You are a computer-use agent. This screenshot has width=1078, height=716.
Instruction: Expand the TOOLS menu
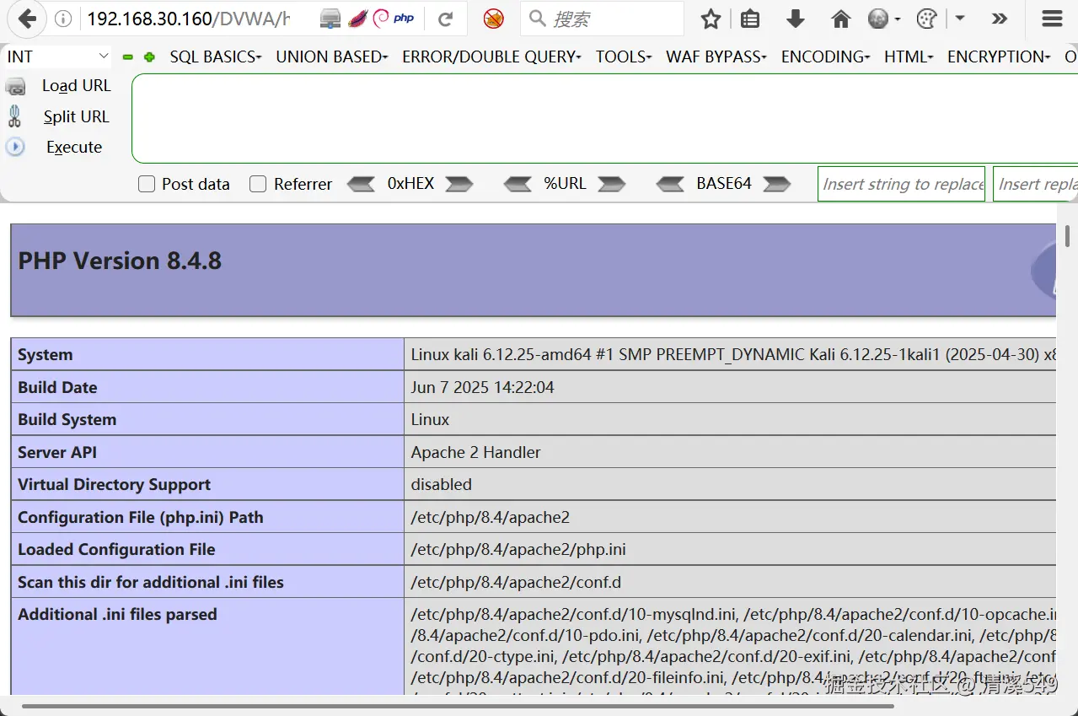pos(624,57)
